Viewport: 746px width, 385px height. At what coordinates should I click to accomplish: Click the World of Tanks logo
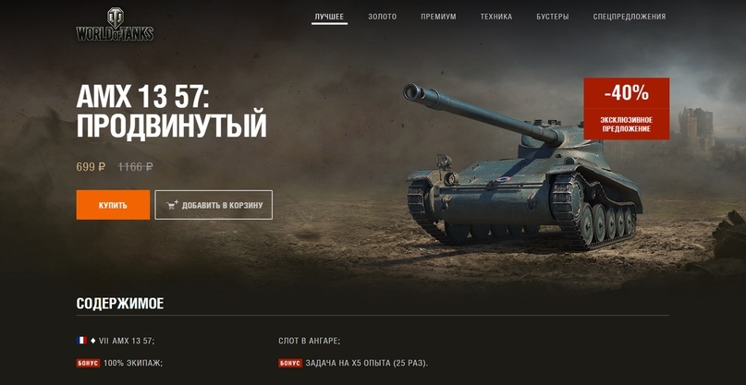[115, 24]
